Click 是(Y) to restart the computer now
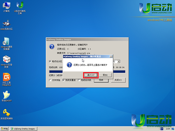Screen dimensions: 175x131 (x=91, y=75)
